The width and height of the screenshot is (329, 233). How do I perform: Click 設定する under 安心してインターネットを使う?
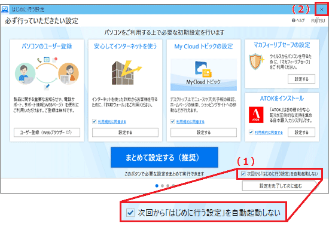click(125, 133)
